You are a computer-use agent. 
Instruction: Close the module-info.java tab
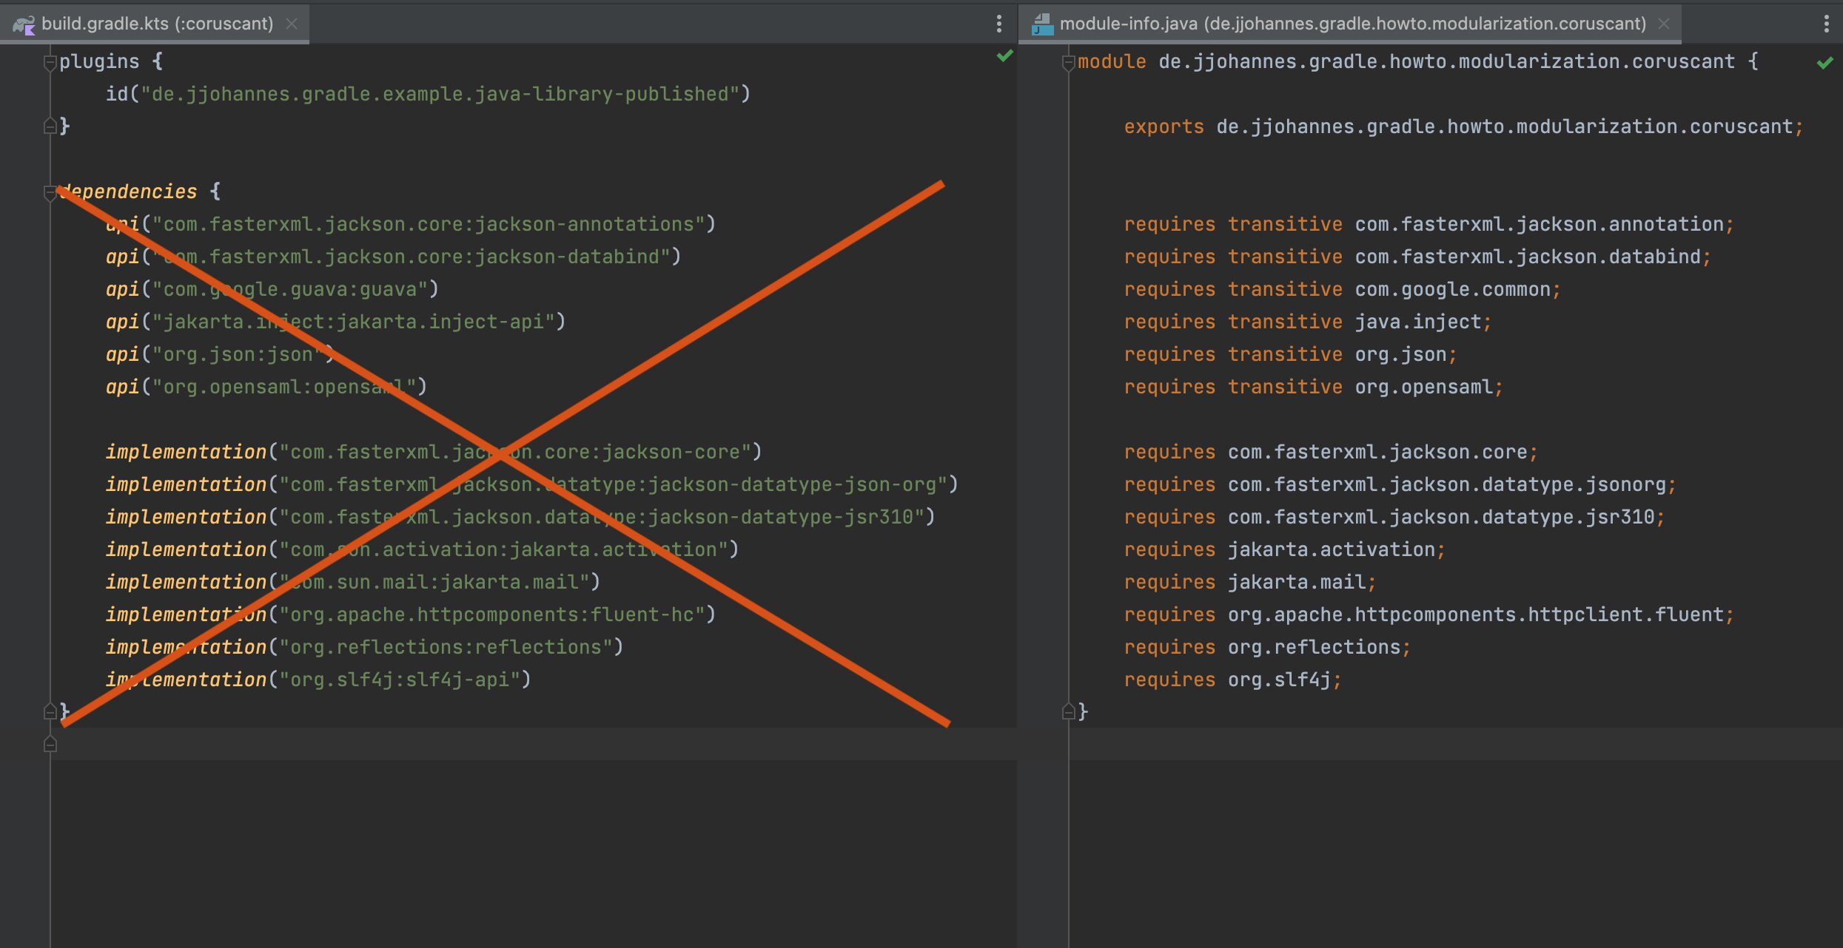click(x=1664, y=24)
